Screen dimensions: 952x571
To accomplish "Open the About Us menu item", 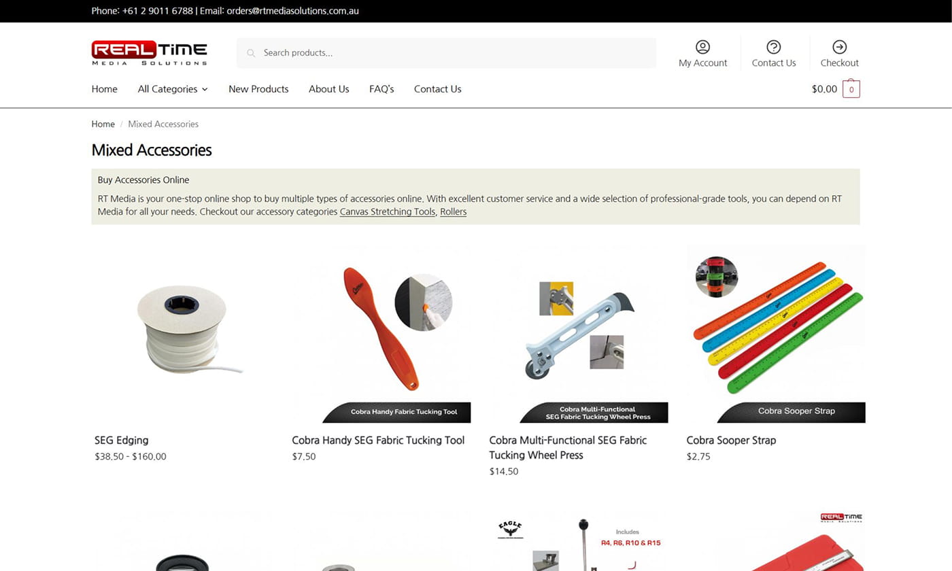I will click(x=328, y=89).
